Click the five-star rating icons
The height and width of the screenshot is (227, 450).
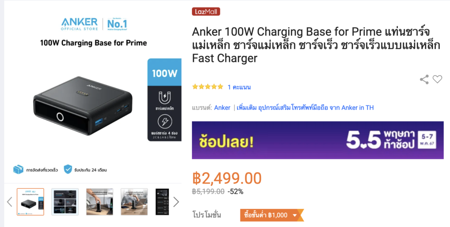[x=207, y=87]
